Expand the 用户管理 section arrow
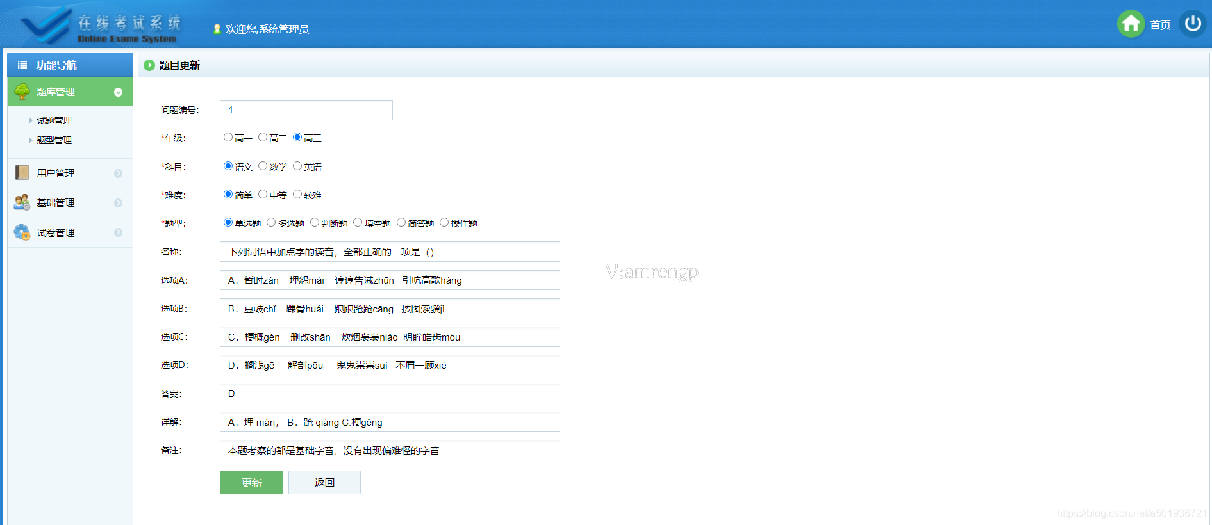The width and height of the screenshot is (1212, 525). (x=118, y=174)
